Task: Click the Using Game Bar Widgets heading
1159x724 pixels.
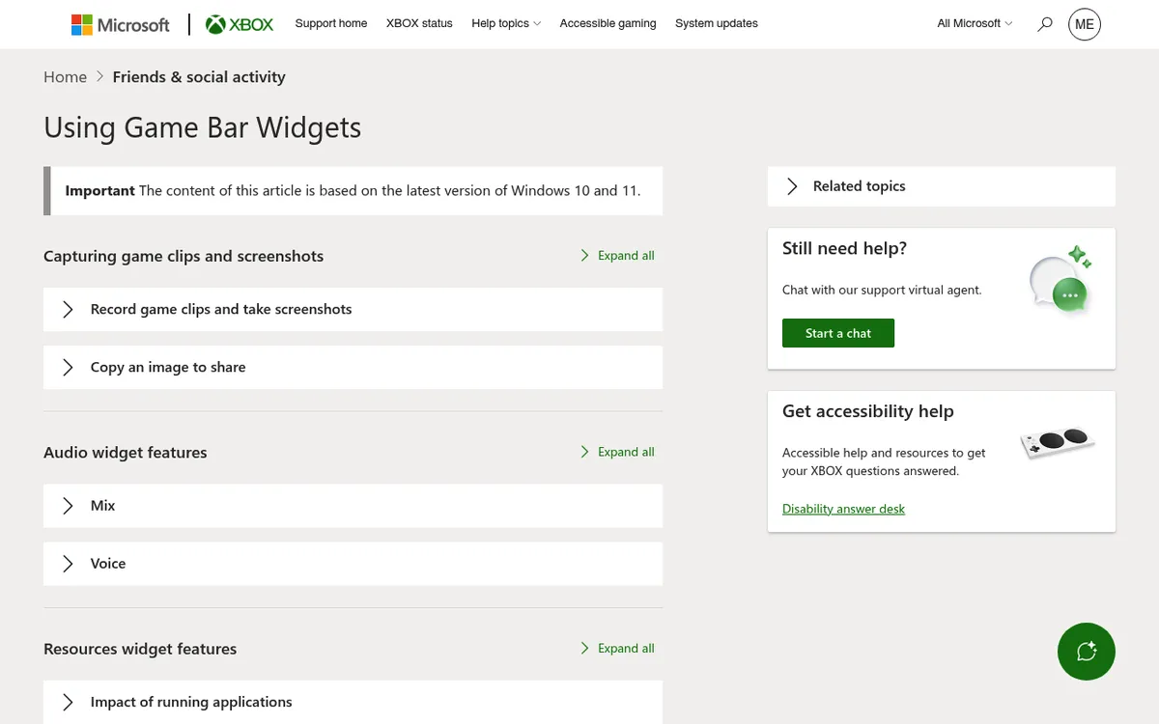Action: (x=203, y=127)
